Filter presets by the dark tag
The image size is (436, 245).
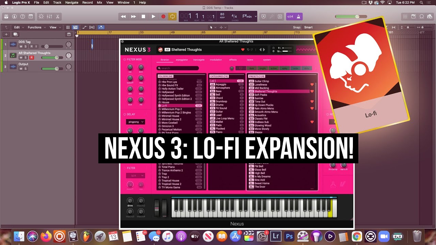[x=251, y=68]
